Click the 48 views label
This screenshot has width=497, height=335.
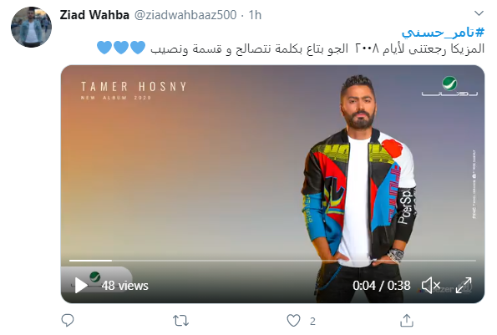click(x=125, y=286)
